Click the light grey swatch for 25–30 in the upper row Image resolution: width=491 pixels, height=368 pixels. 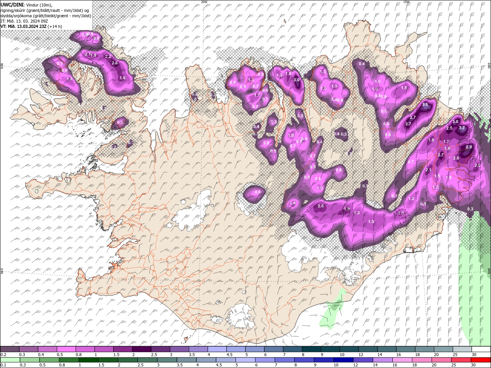pos(462,349)
